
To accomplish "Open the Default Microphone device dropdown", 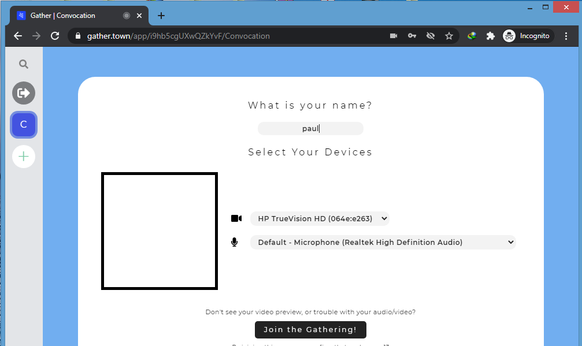I will coord(383,242).
